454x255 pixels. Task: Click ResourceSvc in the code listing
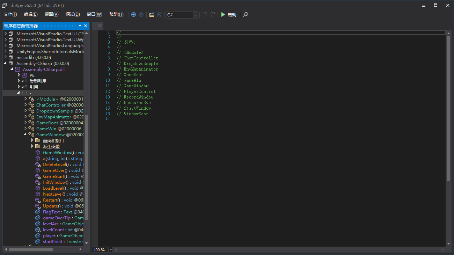[137, 103]
